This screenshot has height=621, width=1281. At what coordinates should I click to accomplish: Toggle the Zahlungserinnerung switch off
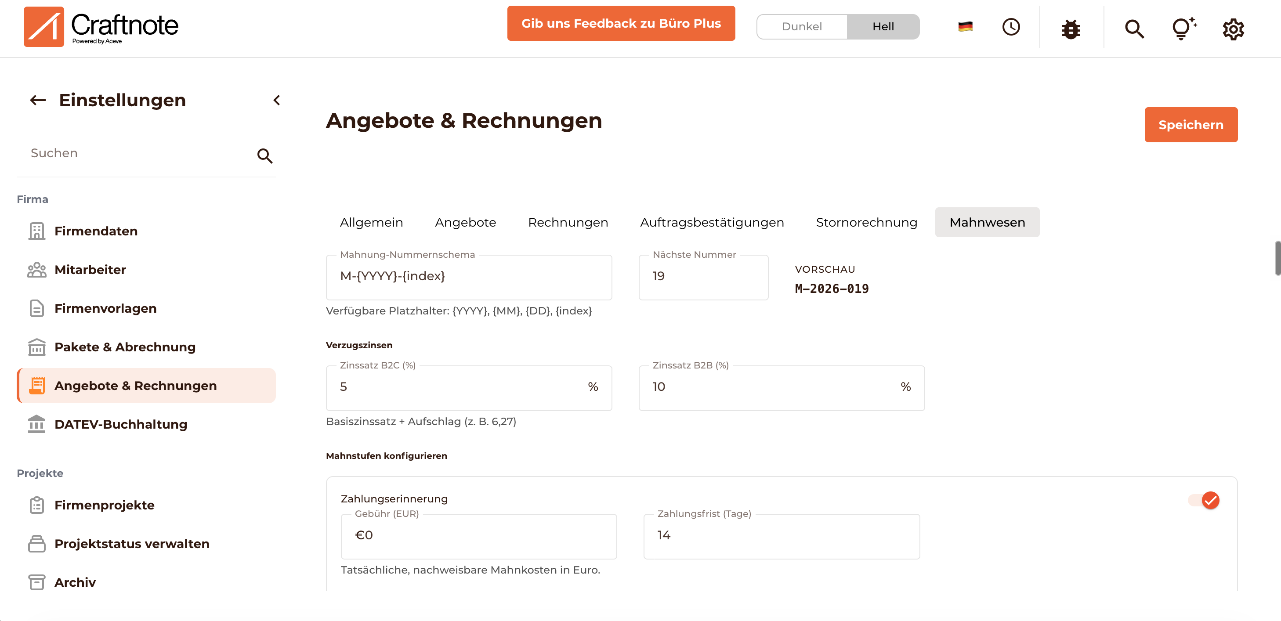click(x=1204, y=500)
